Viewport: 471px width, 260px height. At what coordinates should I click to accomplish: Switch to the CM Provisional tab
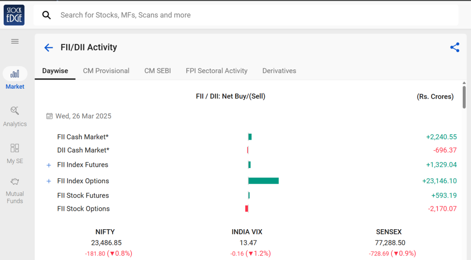click(106, 71)
